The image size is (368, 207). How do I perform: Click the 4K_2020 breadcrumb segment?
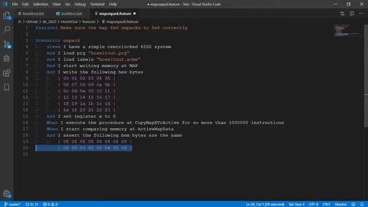tap(49, 22)
